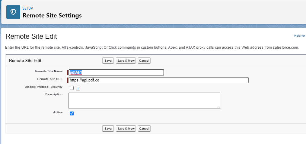Click the top Save & New button
Viewport: 306px width, 144px height.
pos(126,61)
